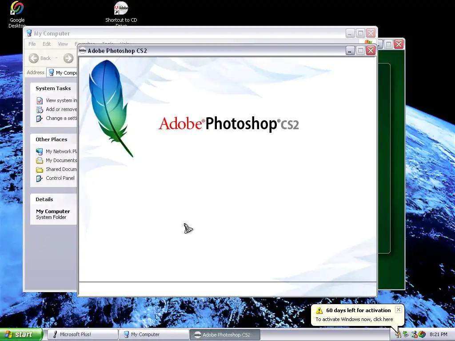Click the Add or remove programs icon
This screenshot has width=455, height=341.
click(40, 109)
